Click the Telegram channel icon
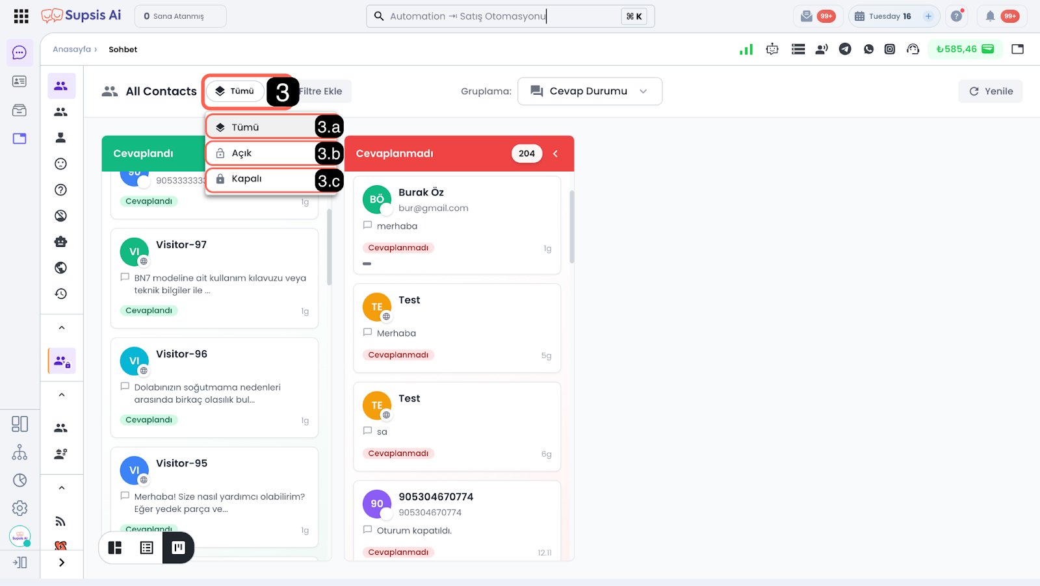 845,49
